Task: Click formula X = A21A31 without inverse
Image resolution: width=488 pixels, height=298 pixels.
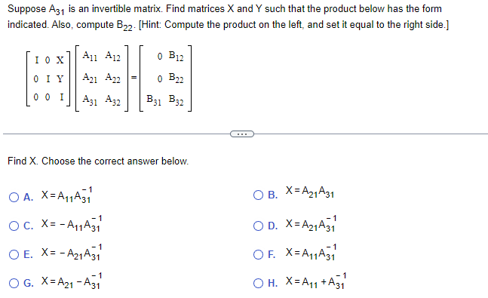Action: pos(310,192)
